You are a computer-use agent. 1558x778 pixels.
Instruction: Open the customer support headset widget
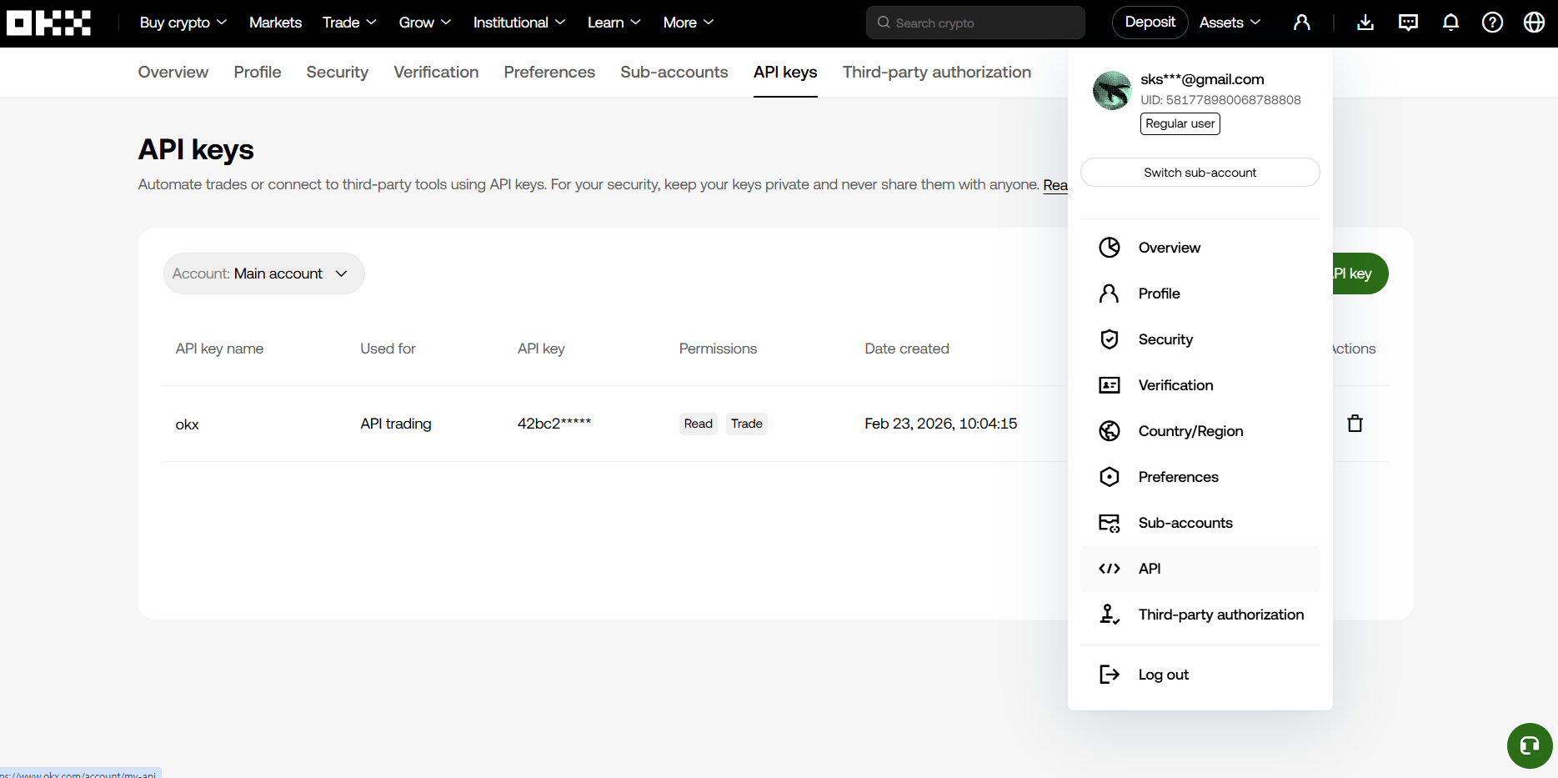[1529, 745]
